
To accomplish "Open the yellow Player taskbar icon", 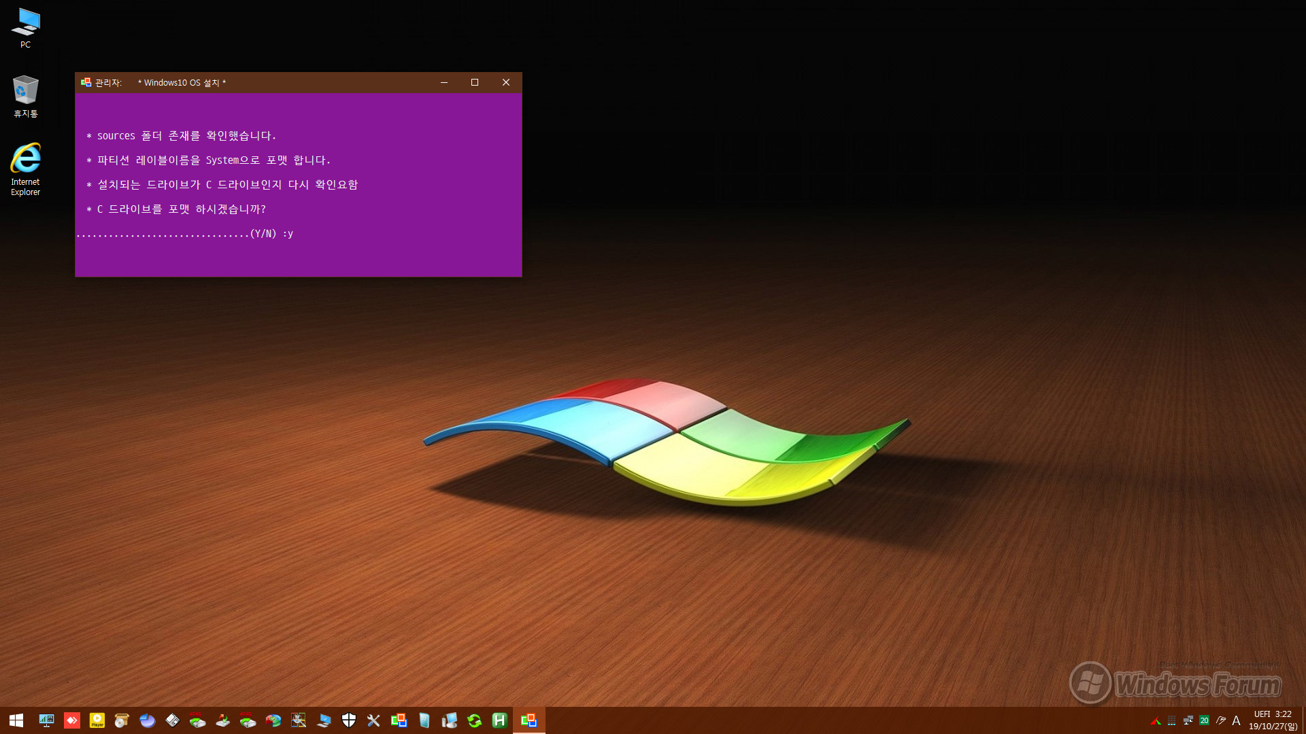I will tap(97, 720).
